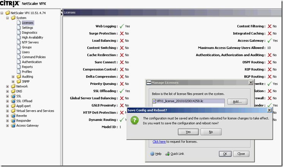
Task: Click the green question mark dialog icon
Action: 135,120
